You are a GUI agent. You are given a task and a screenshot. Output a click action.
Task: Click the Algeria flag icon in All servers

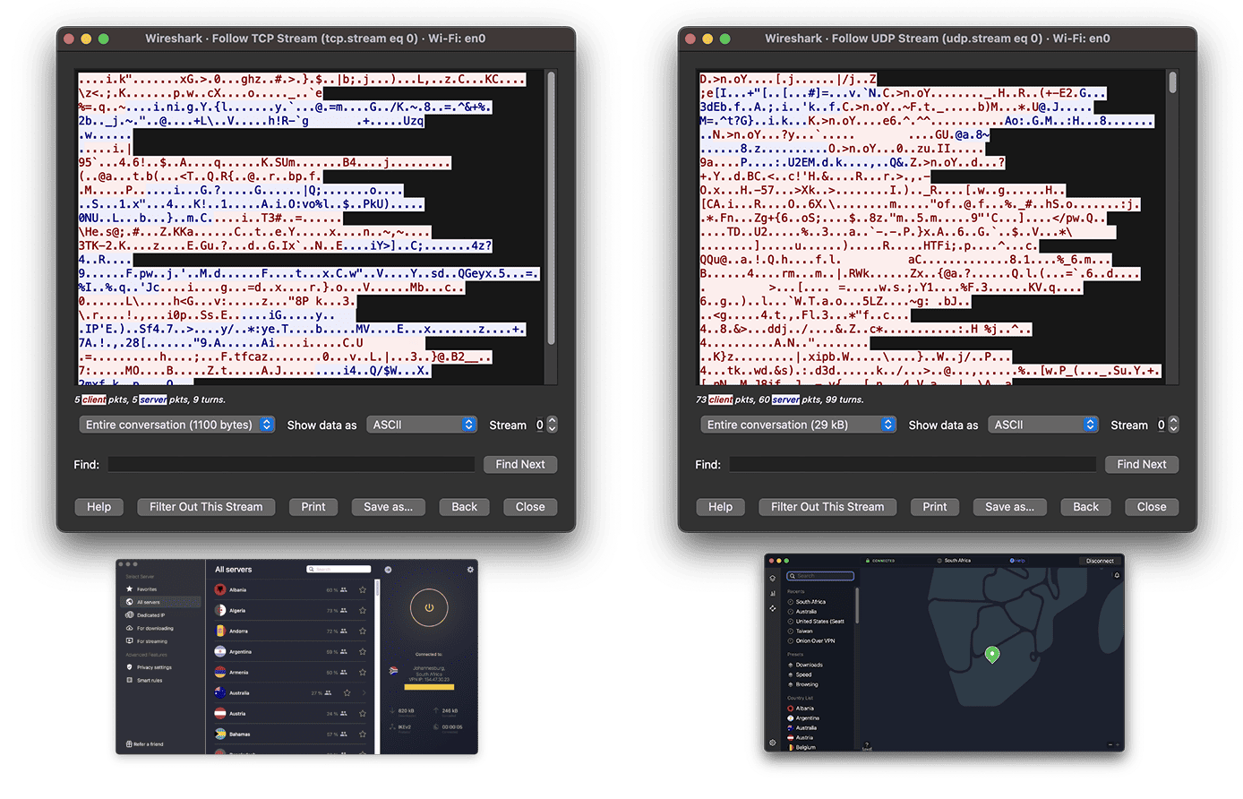click(x=220, y=611)
